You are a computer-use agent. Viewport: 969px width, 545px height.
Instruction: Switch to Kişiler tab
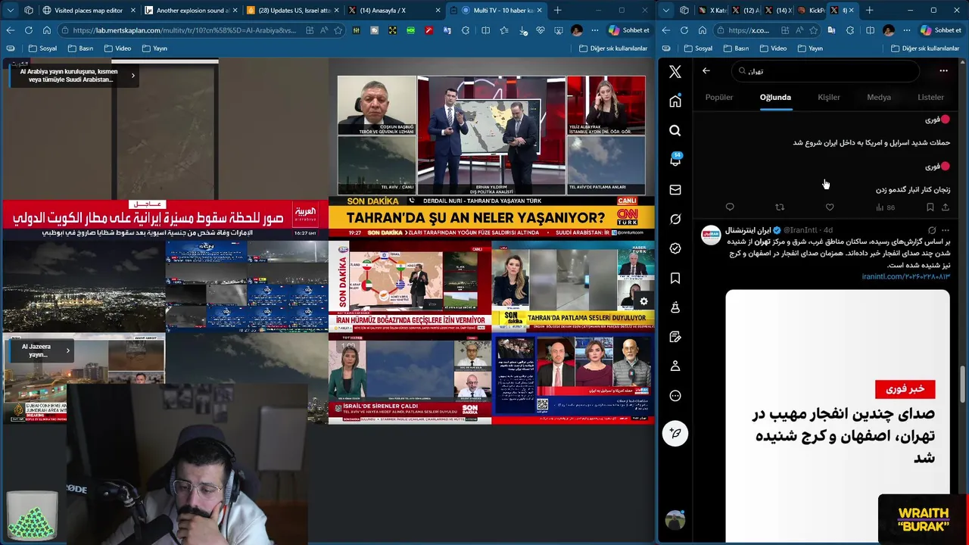tap(829, 97)
